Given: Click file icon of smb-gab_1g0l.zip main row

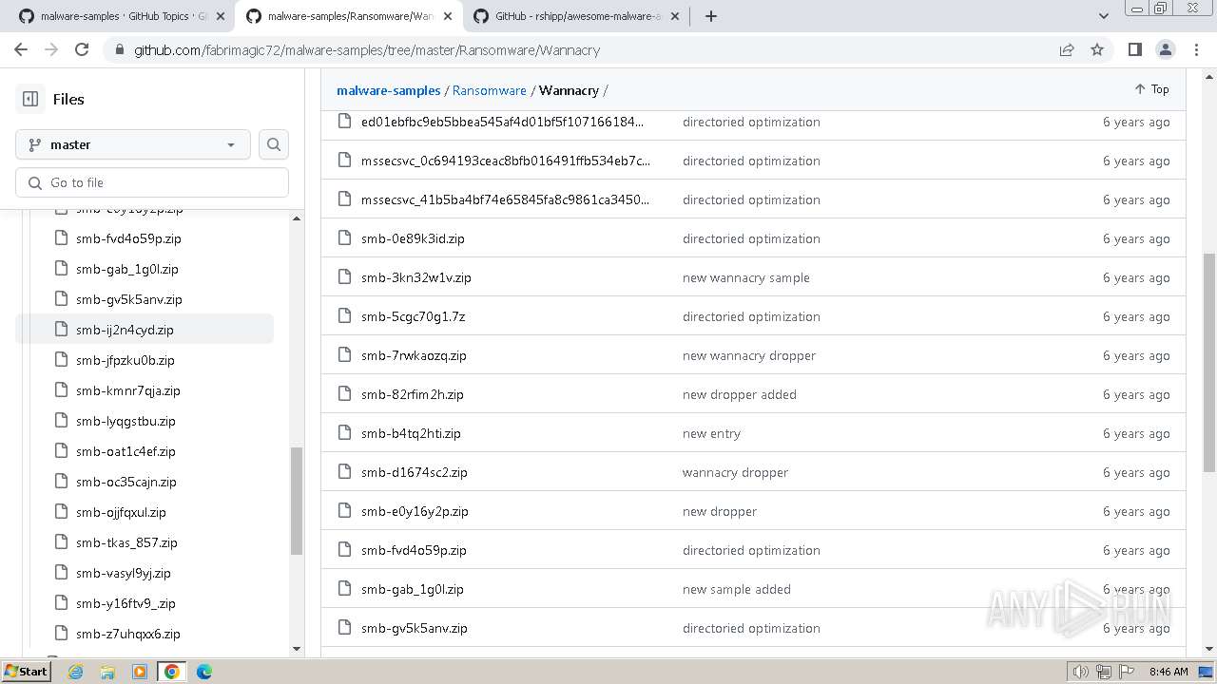Looking at the screenshot, I should click(345, 589).
